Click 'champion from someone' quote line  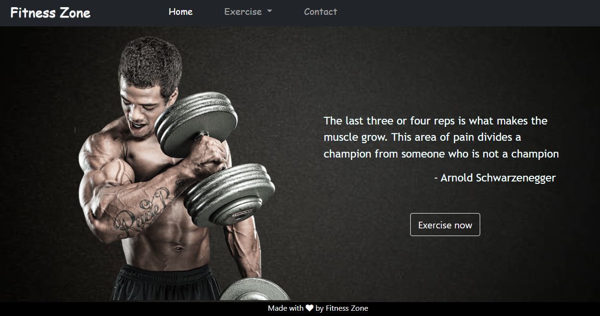point(441,154)
